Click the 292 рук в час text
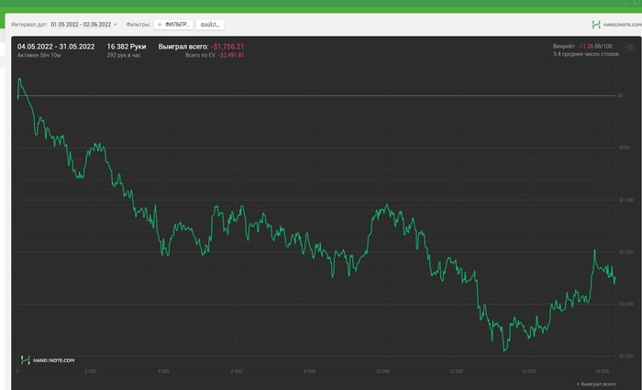This screenshot has height=390, width=642. 124,55
